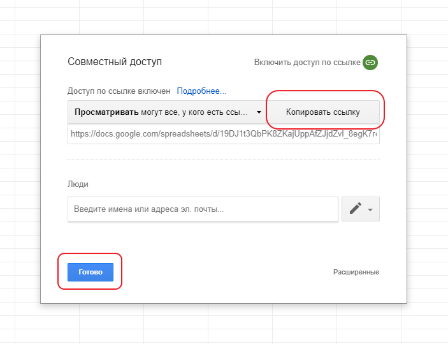Image resolution: width=448 pixels, height=344 pixels.
Task: Click 'Включить доступ по ссылке' label
Action: pyautogui.click(x=307, y=63)
